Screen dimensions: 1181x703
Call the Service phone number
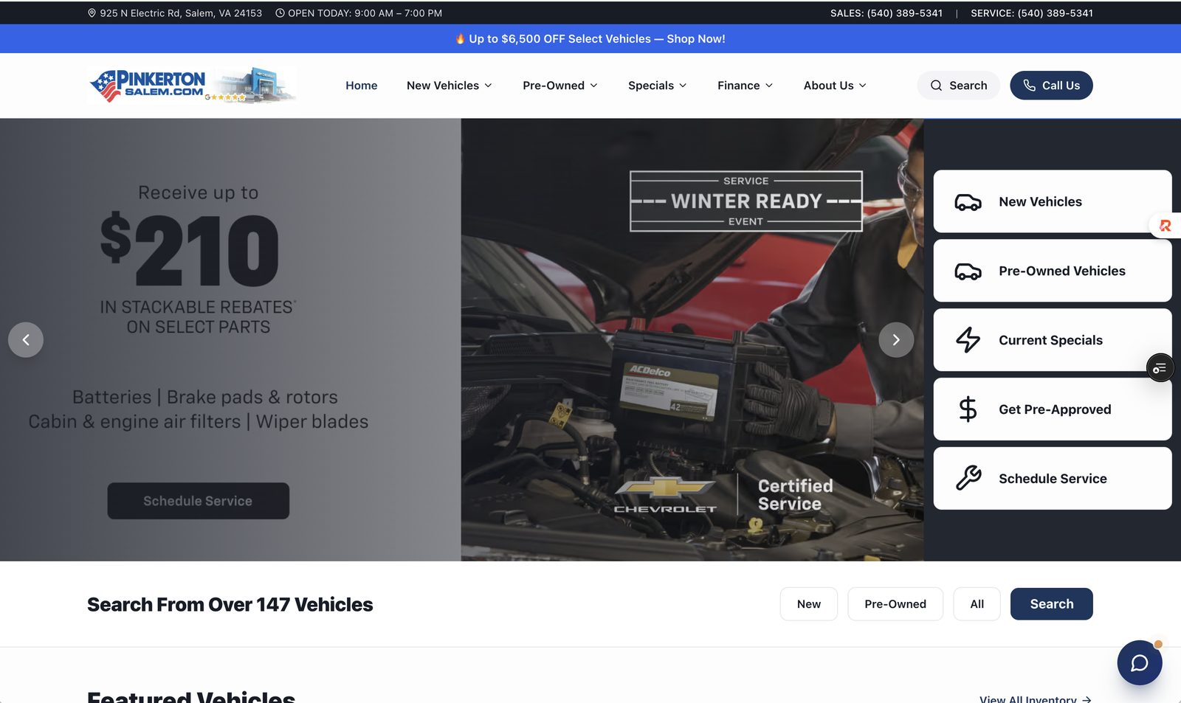[x=1032, y=13]
